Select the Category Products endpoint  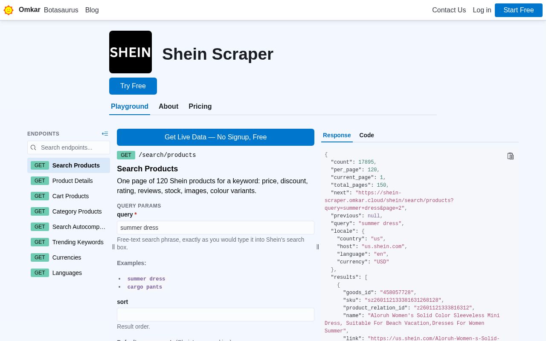coord(69,211)
